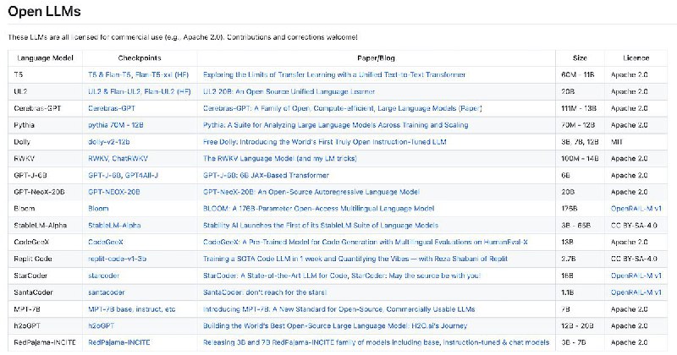This screenshot has height=355, width=677.
Task: Open the starcoder checkpoint link
Action: 103,276
